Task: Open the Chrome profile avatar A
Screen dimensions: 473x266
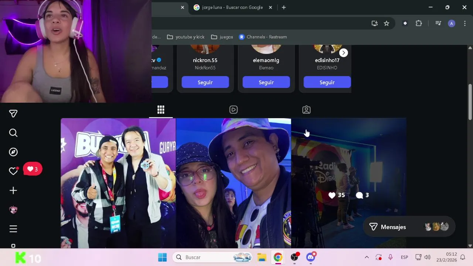Action: tap(452, 23)
